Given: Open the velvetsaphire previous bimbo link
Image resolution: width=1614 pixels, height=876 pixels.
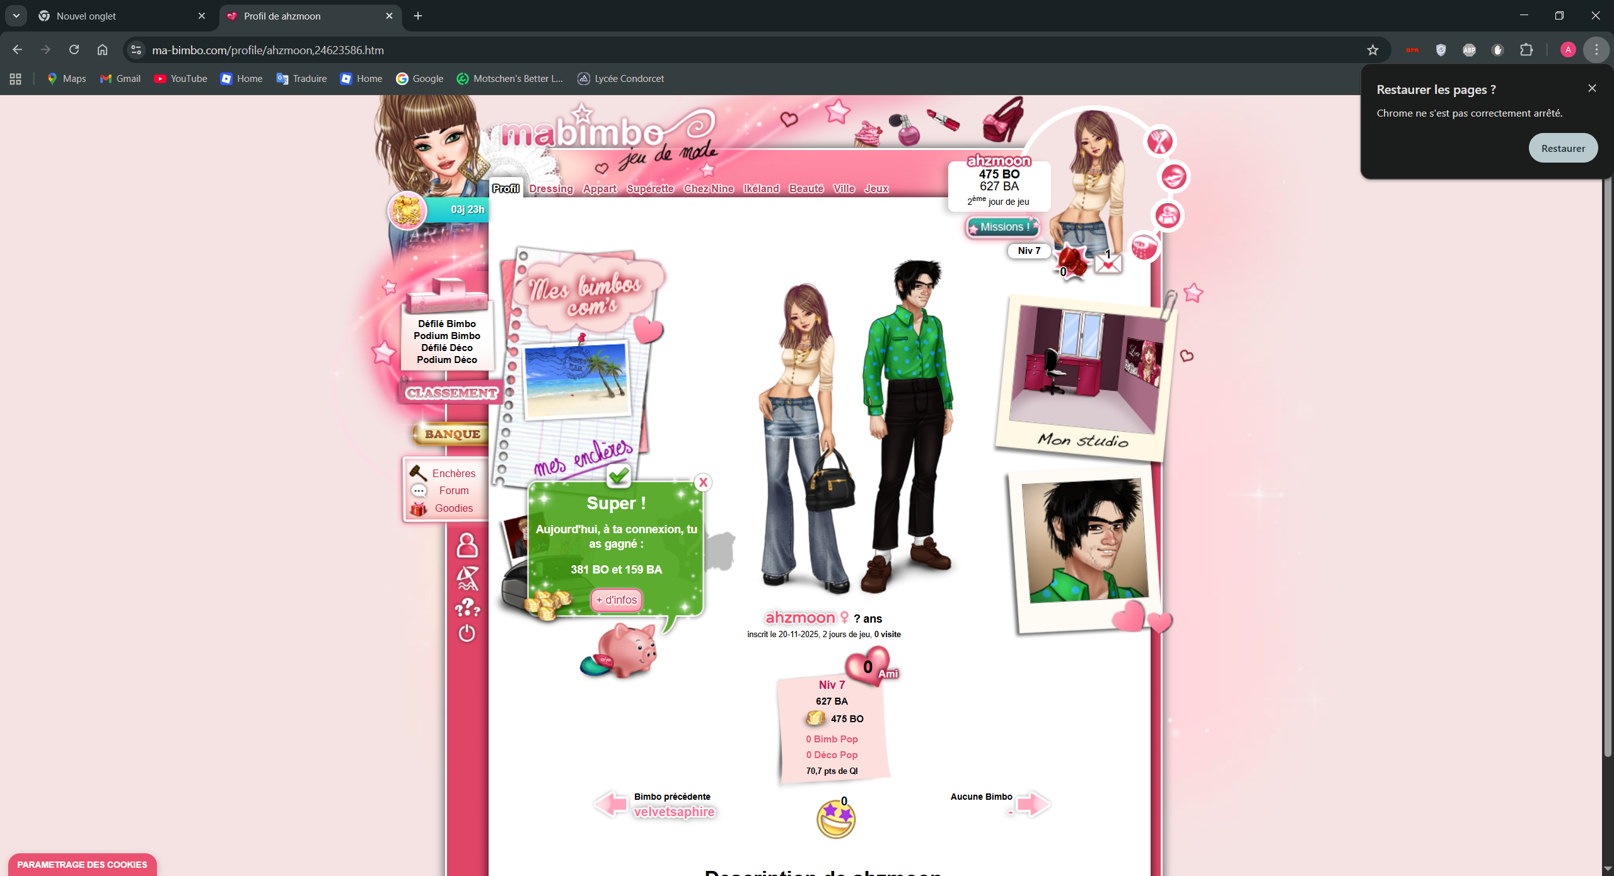Looking at the screenshot, I should pyautogui.click(x=674, y=812).
